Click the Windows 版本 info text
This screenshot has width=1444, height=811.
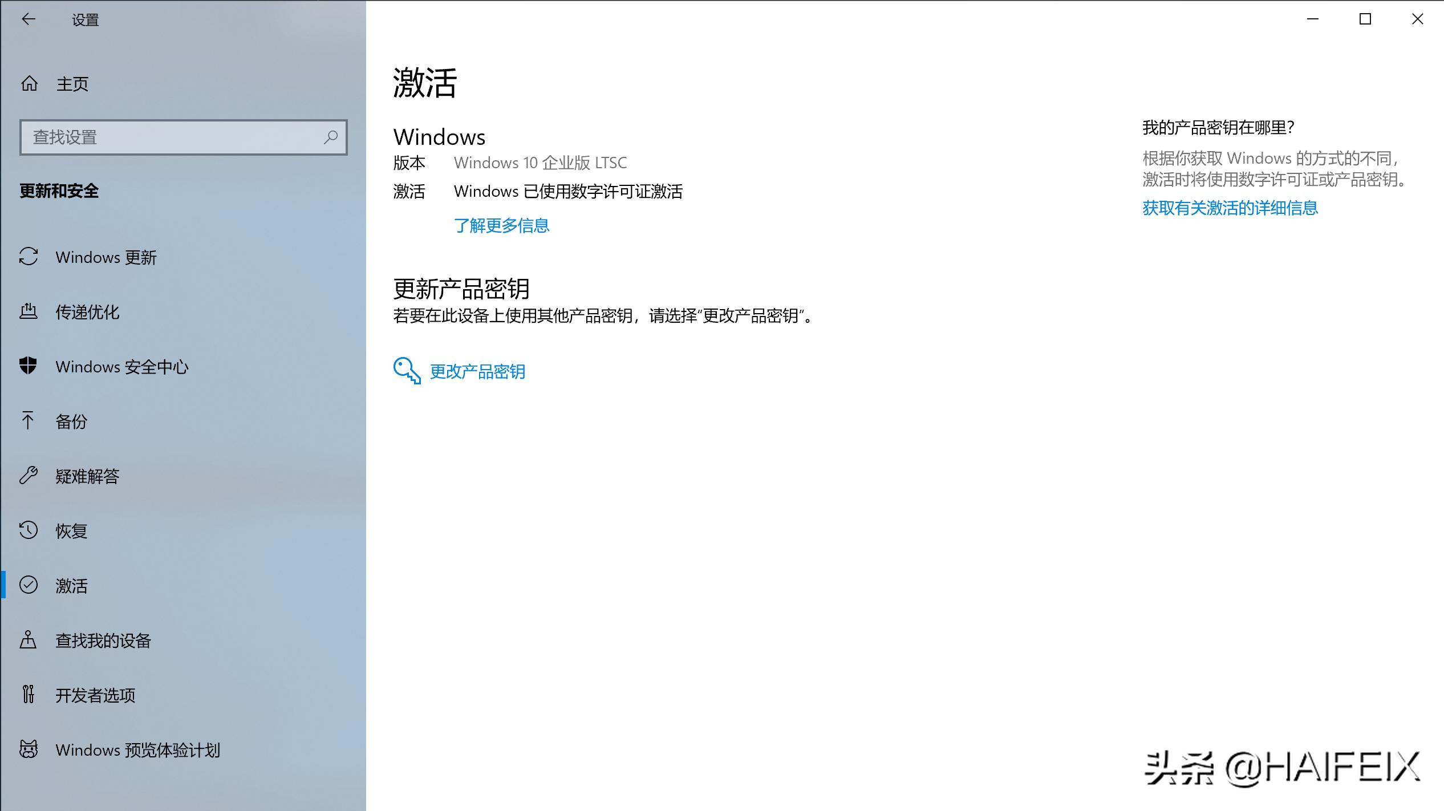(x=540, y=163)
